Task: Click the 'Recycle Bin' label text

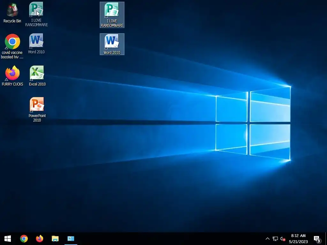Action: 12,21
